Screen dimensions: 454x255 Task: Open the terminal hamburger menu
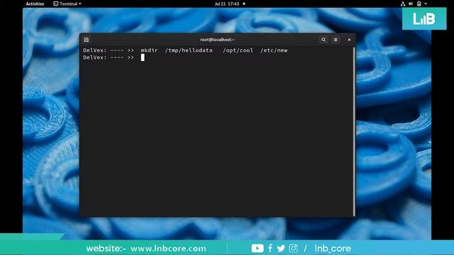point(336,40)
